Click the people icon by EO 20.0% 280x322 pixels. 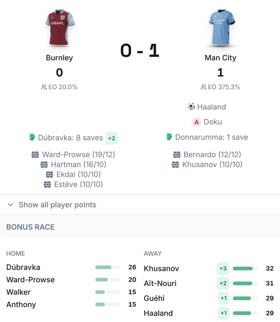pyautogui.click(x=44, y=87)
